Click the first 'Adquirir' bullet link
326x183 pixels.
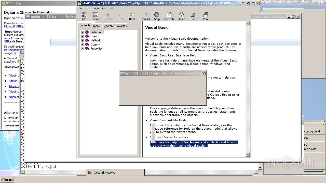14,75
